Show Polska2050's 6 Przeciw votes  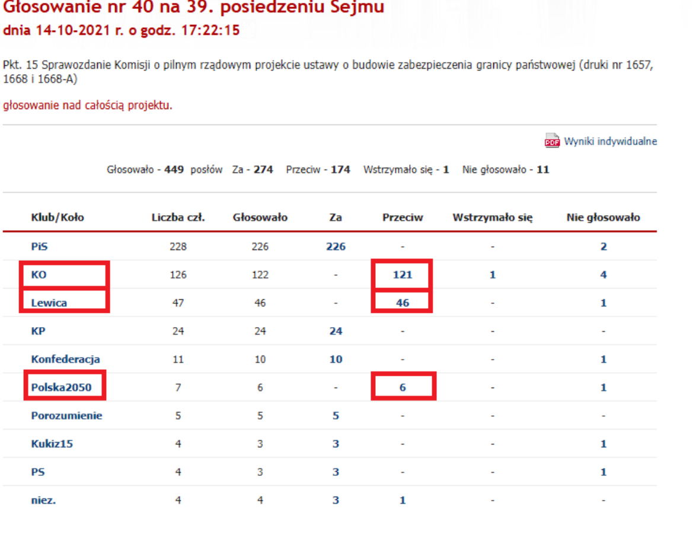[402, 388]
